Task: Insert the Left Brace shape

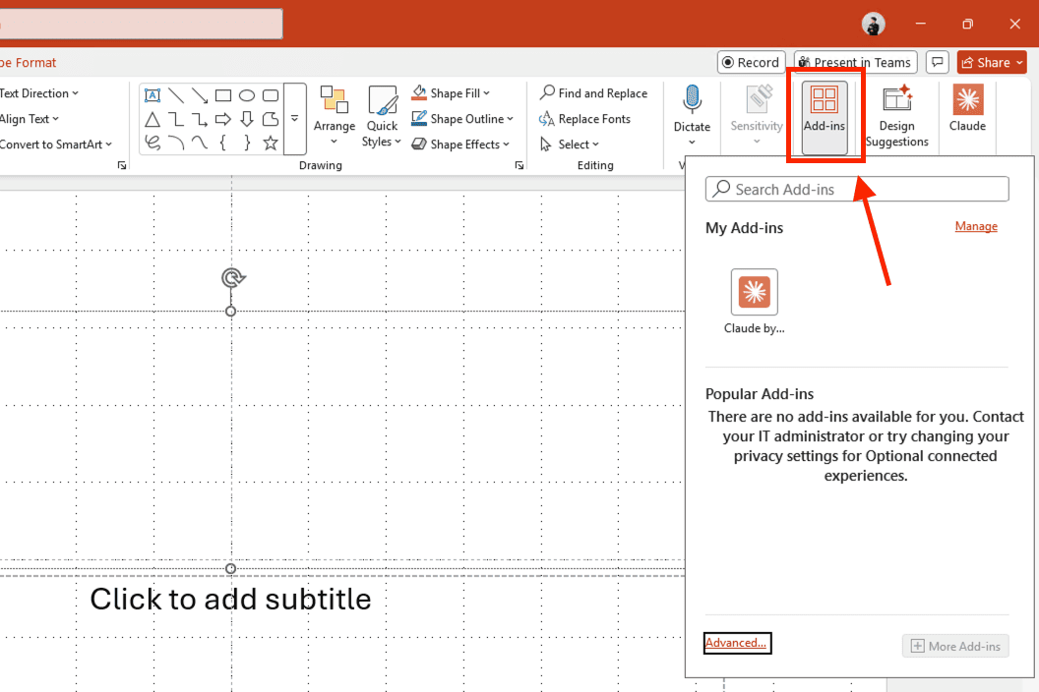Action: (223, 143)
